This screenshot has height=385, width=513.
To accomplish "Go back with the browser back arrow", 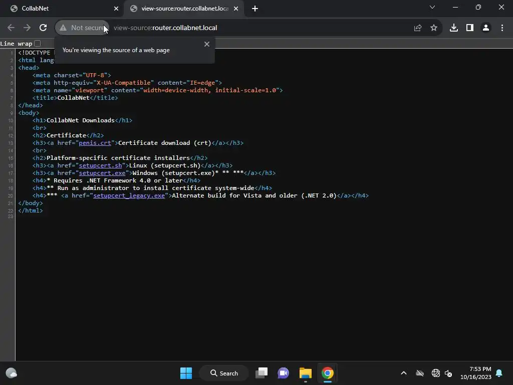I will click(11, 28).
